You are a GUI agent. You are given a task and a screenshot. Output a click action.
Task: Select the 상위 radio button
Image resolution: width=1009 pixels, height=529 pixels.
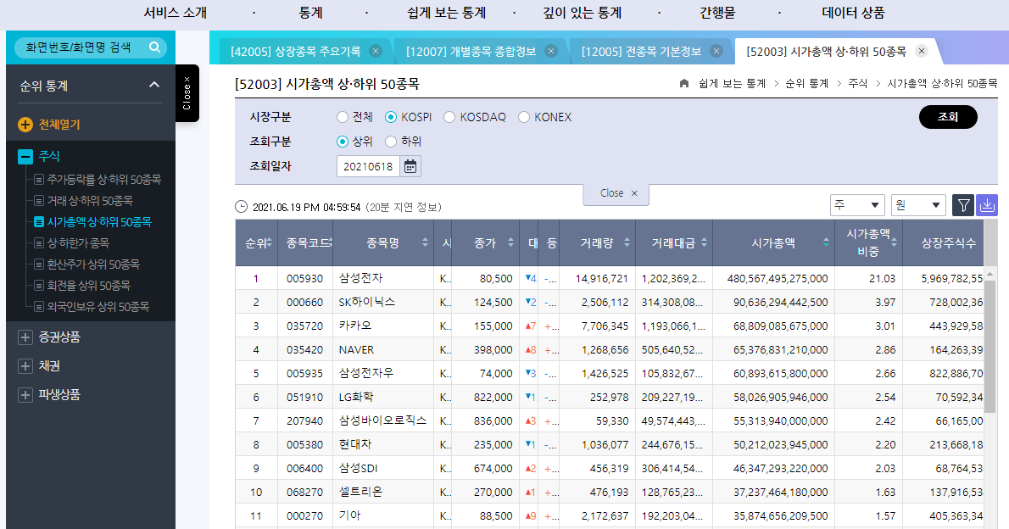pyautogui.click(x=343, y=142)
